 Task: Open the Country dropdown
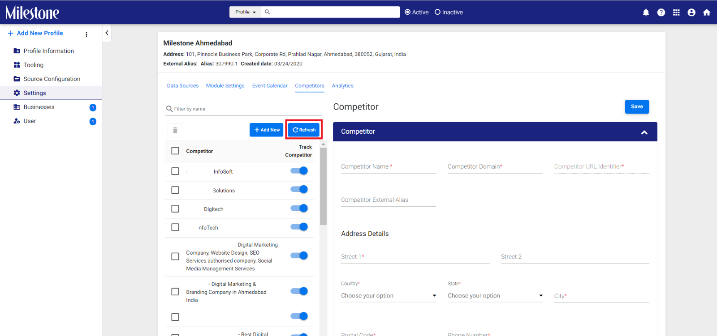point(389,296)
